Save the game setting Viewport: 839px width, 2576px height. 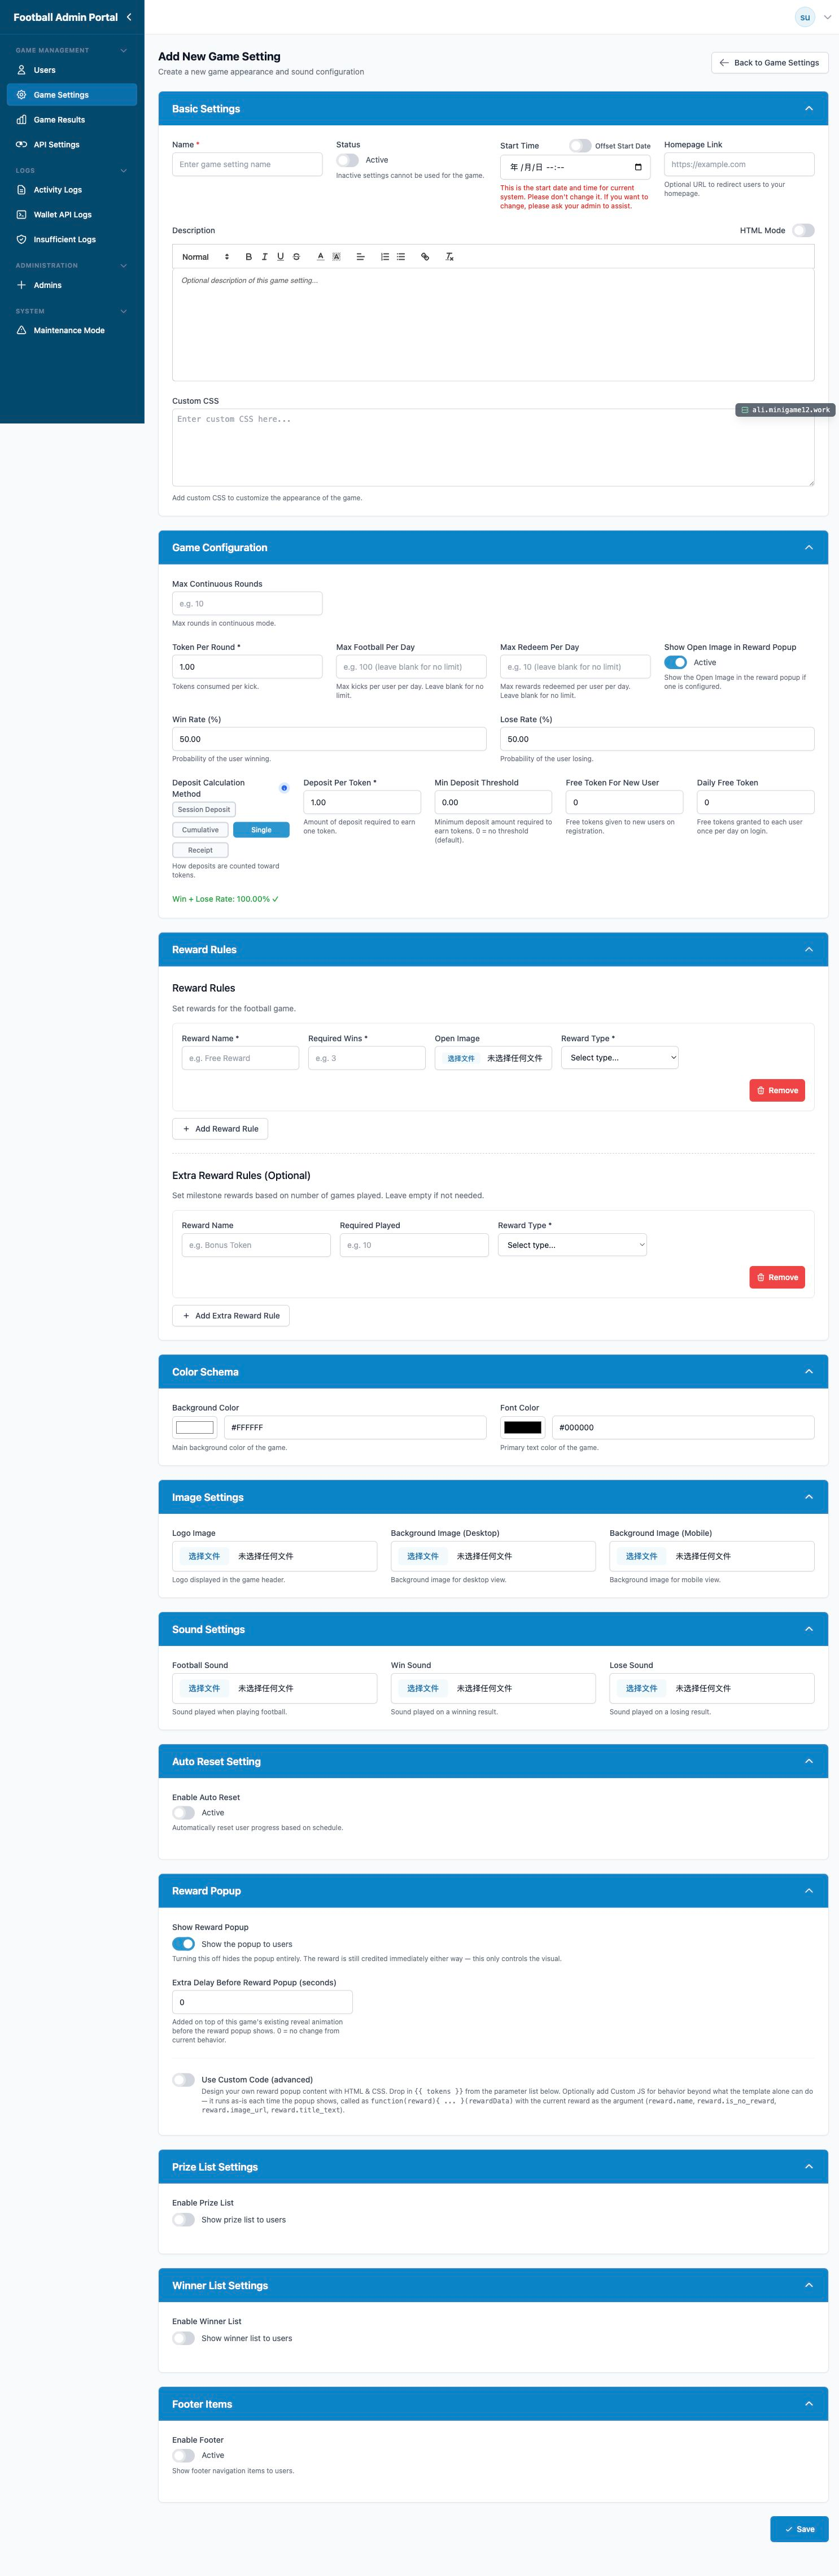coord(799,2529)
